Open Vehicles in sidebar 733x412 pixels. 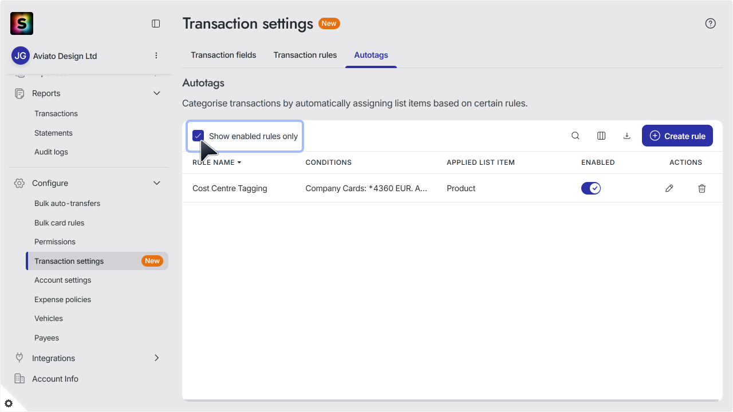pos(49,318)
